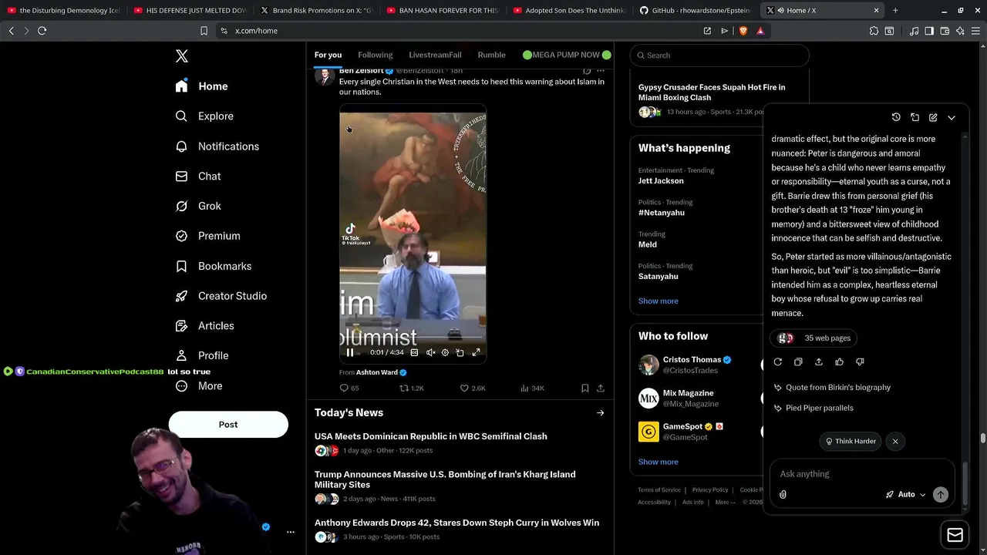
Task: Open the X logo home link
Action: (x=182, y=56)
